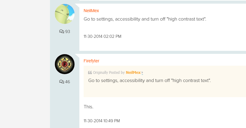Click NeilMex's post text about accessibility settings
Screen dimensions: 246x128
(x=145, y=19)
